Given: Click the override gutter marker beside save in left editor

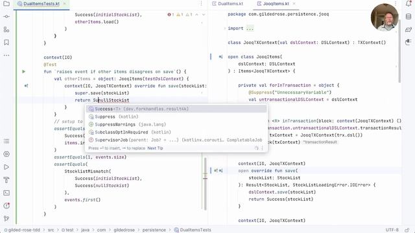Looking at the screenshot, I should coord(26,86).
